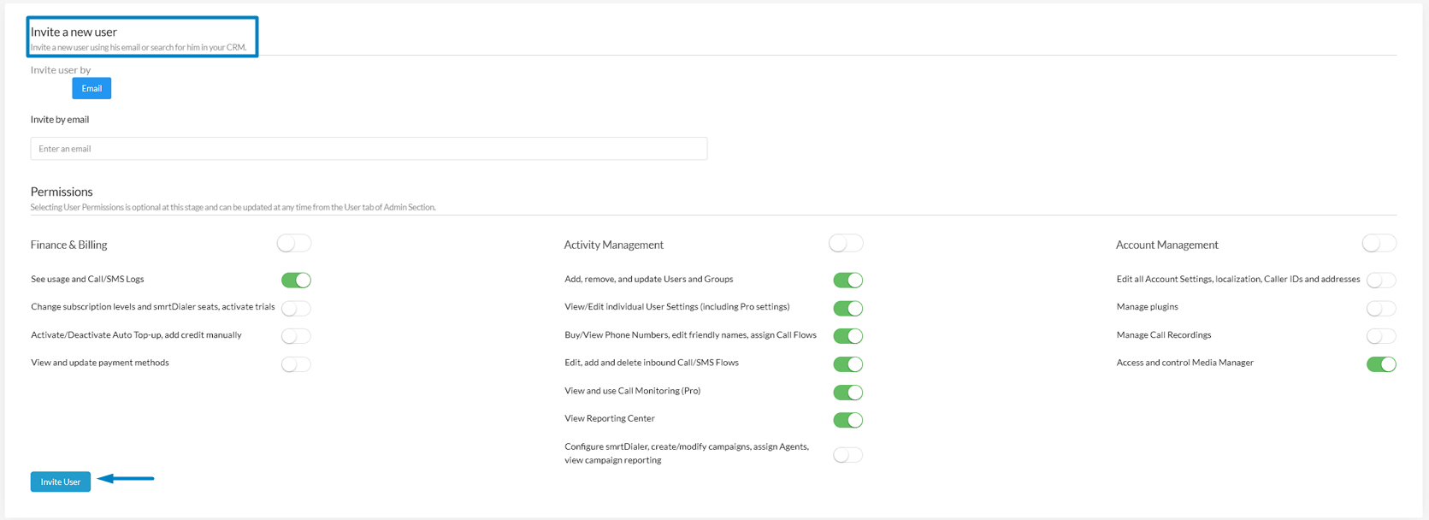Turn off View and use Call Monitoring (Pro)
1429x520 pixels.
847,393
